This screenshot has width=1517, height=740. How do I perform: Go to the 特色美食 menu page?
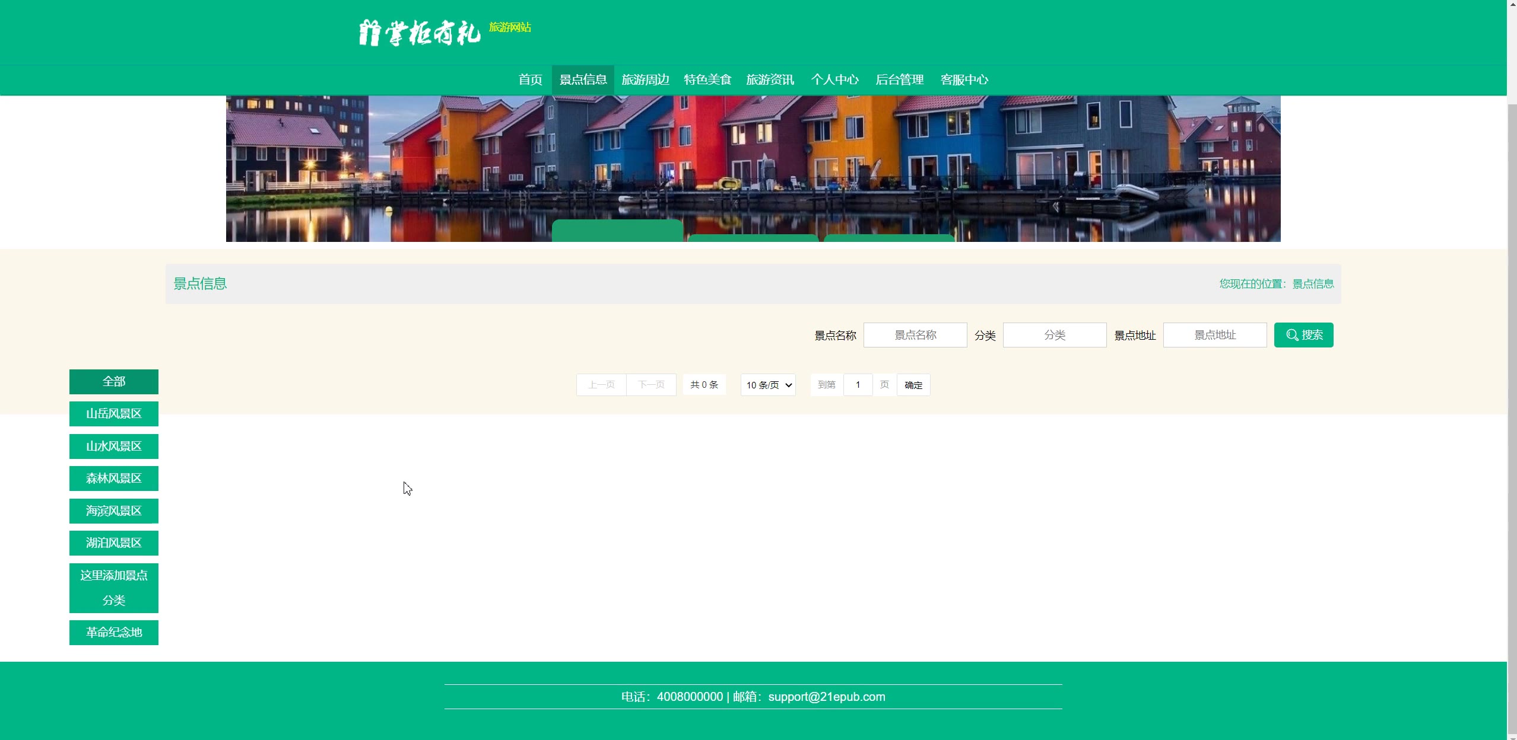pyautogui.click(x=707, y=79)
